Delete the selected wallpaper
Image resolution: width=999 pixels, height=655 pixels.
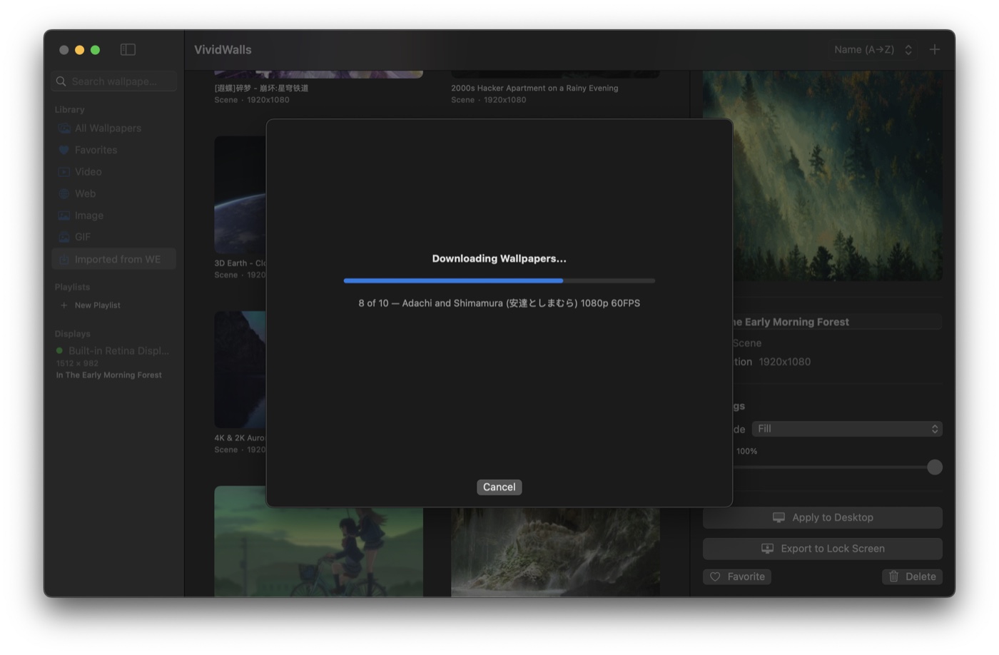913,577
